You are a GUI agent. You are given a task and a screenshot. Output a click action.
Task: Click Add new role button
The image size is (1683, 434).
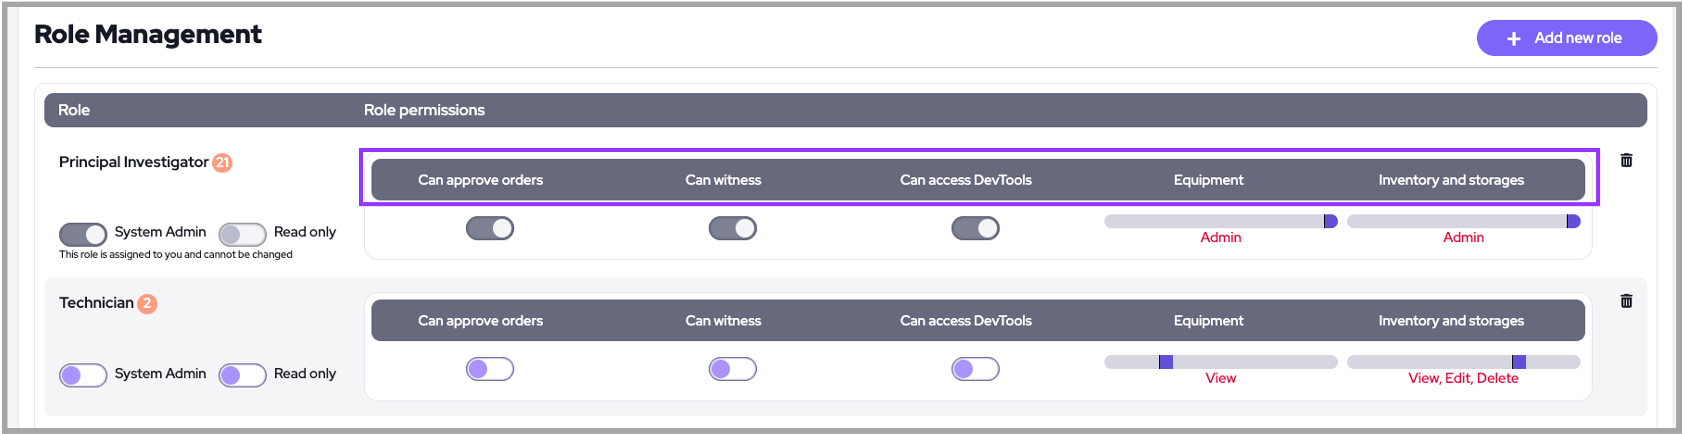1566,38
